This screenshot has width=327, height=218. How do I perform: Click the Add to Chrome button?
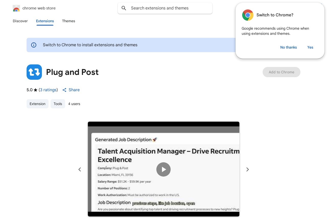pos(282,72)
